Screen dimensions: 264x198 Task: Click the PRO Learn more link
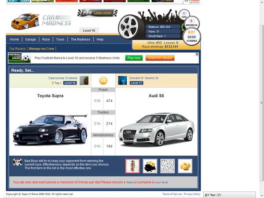coord(103,13)
